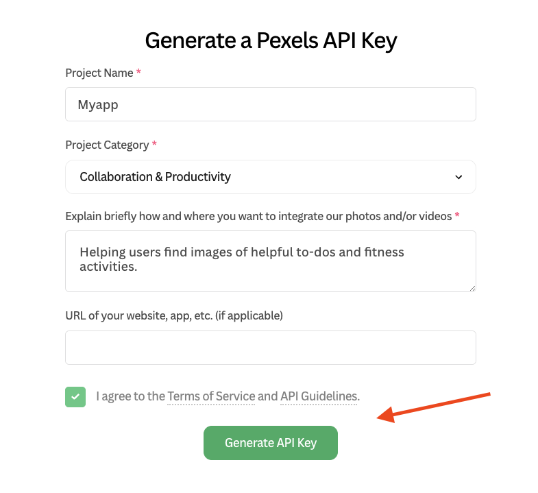Image resolution: width=538 pixels, height=493 pixels.
Task: Click the 'I agree to the' label text
Action: click(x=131, y=396)
